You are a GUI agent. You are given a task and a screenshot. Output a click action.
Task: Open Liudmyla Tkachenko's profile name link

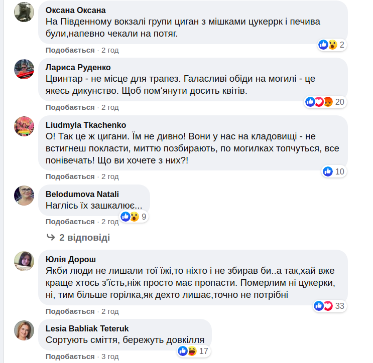click(86, 125)
